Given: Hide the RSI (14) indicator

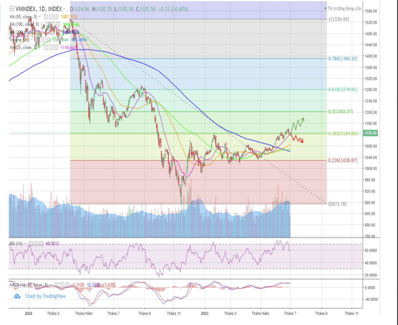Looking at the screenshot, I should (x=31, y=243).
